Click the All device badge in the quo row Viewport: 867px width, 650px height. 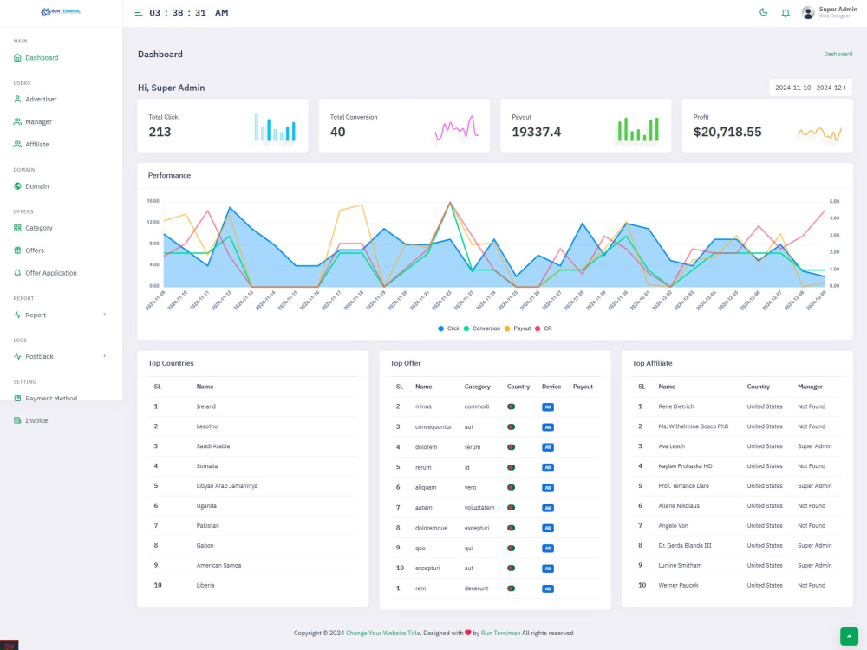tap(547, 549)
